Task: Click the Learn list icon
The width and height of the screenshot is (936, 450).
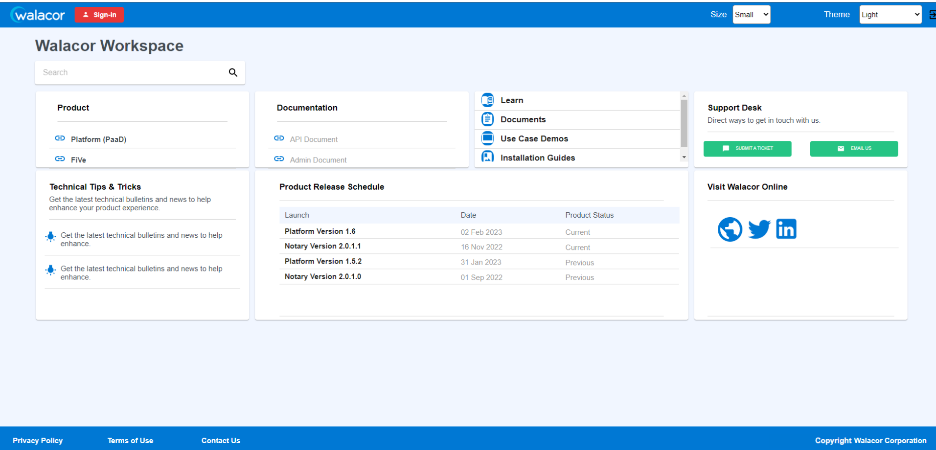Action: 488,100
